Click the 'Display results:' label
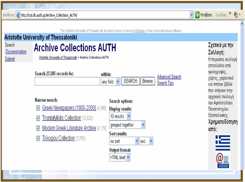 [x=120, y=109]
